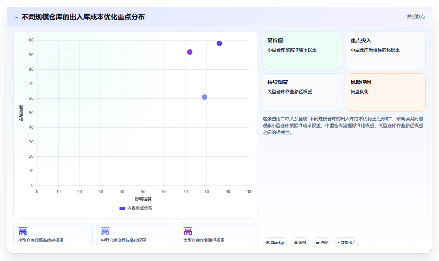Toggle the 内容重点分布 legend swatch
Viewport: 439px width, 261px height.
pyautogui.click(x=122, y=208)
